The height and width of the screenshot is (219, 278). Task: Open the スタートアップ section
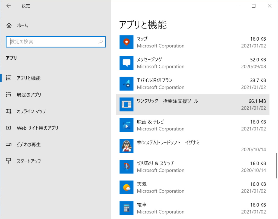pos(56,161)
